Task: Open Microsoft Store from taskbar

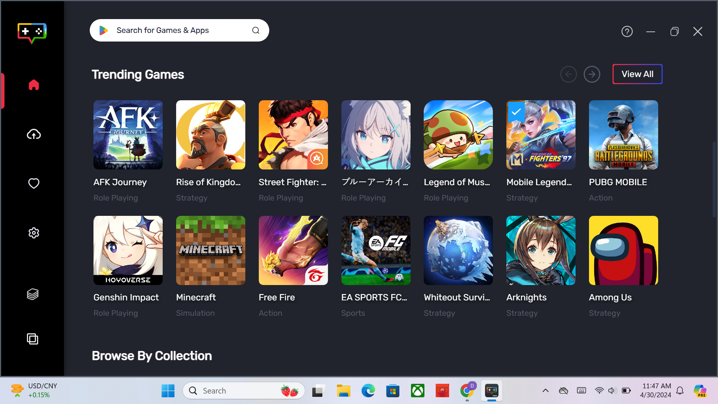Action: (x=393, y=391)
